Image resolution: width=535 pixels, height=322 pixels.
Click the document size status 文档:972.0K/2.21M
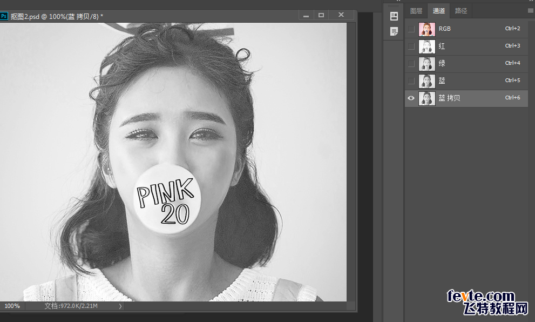point(71,306)
